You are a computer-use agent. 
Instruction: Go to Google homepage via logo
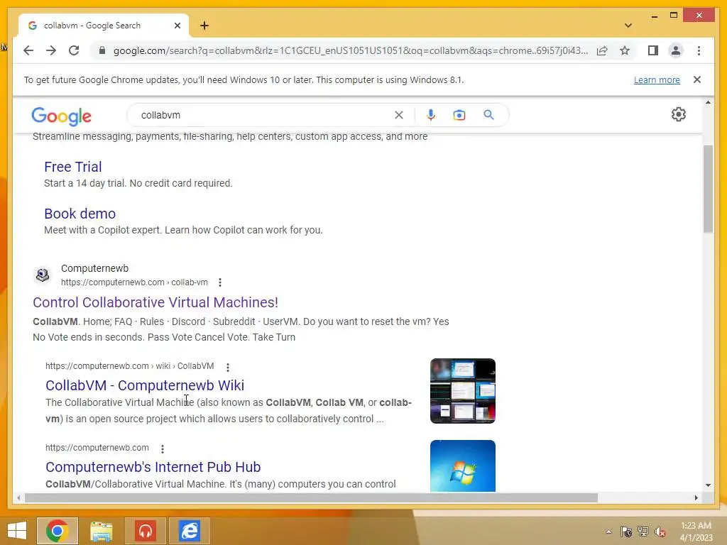click(x=61, y=116)
